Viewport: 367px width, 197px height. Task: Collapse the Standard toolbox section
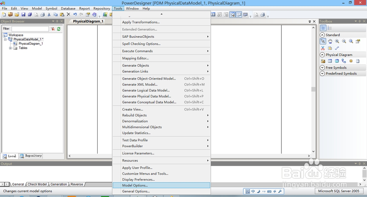point(322,35)
